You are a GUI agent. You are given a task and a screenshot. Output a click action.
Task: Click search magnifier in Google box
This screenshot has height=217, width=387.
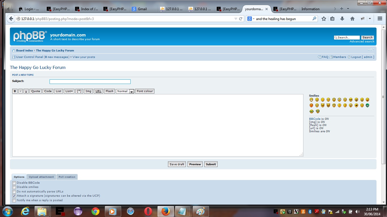click(x=314, y=19)
